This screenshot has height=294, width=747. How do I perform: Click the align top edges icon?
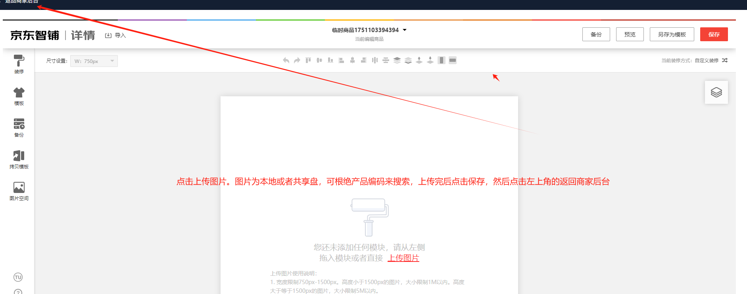[x=308, y=60]
